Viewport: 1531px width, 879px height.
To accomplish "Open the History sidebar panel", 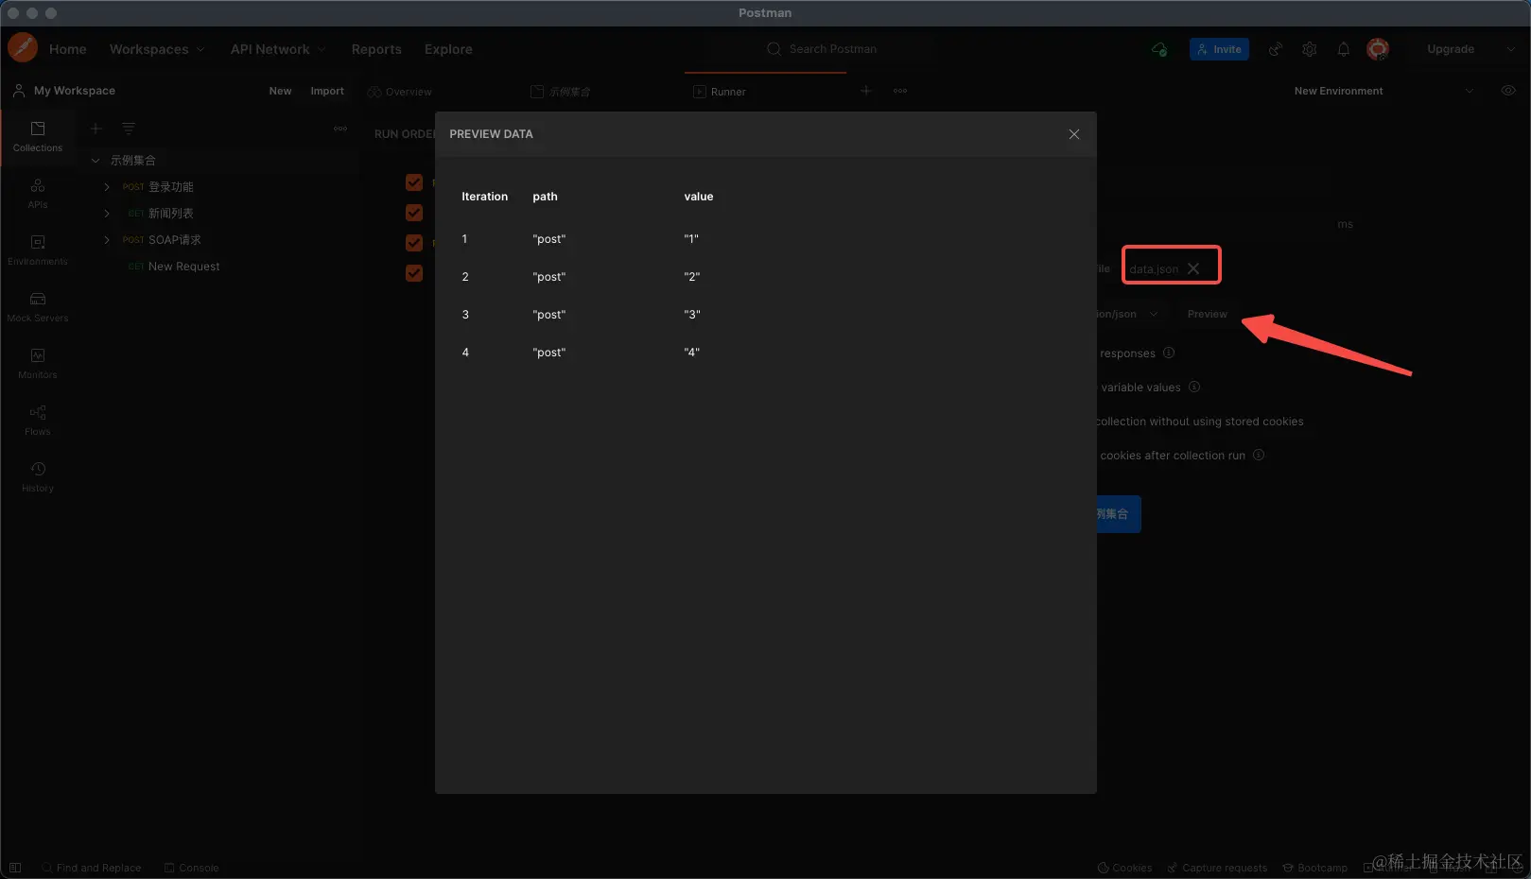I will (x=38, y=476).
